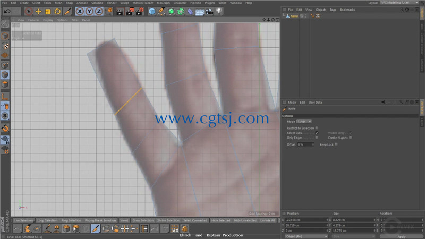
Task: Enable the Keep Lock checkbox
Action: click(336, 144)
